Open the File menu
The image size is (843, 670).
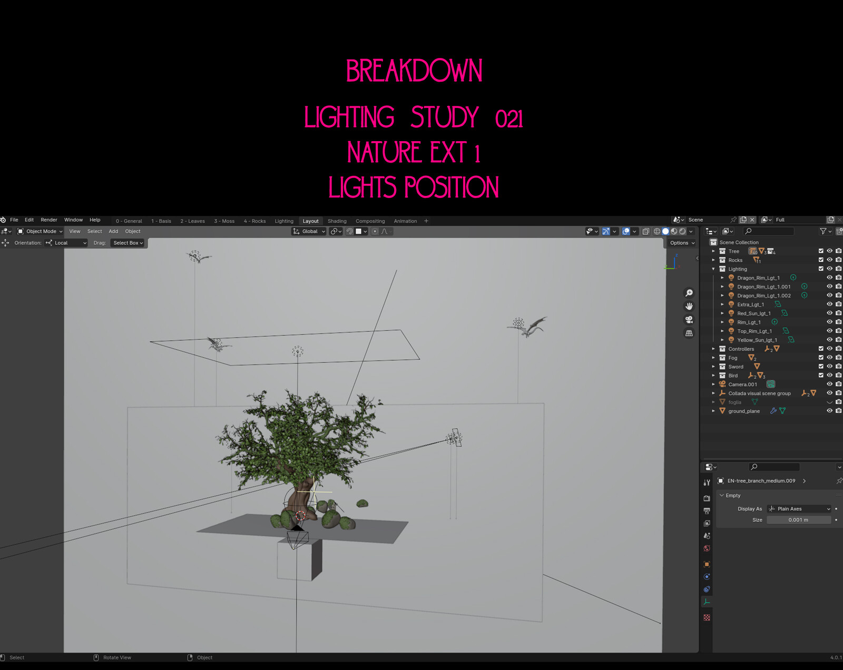[x=14, y=220]
